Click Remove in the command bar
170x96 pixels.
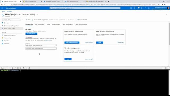pos(71,20)
